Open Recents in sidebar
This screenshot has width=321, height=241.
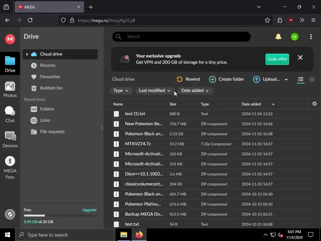48,65
